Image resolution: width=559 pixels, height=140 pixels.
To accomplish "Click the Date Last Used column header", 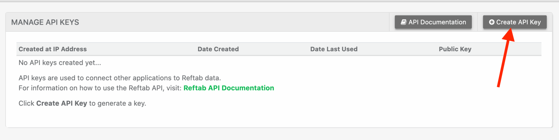I will click(334, 49).
